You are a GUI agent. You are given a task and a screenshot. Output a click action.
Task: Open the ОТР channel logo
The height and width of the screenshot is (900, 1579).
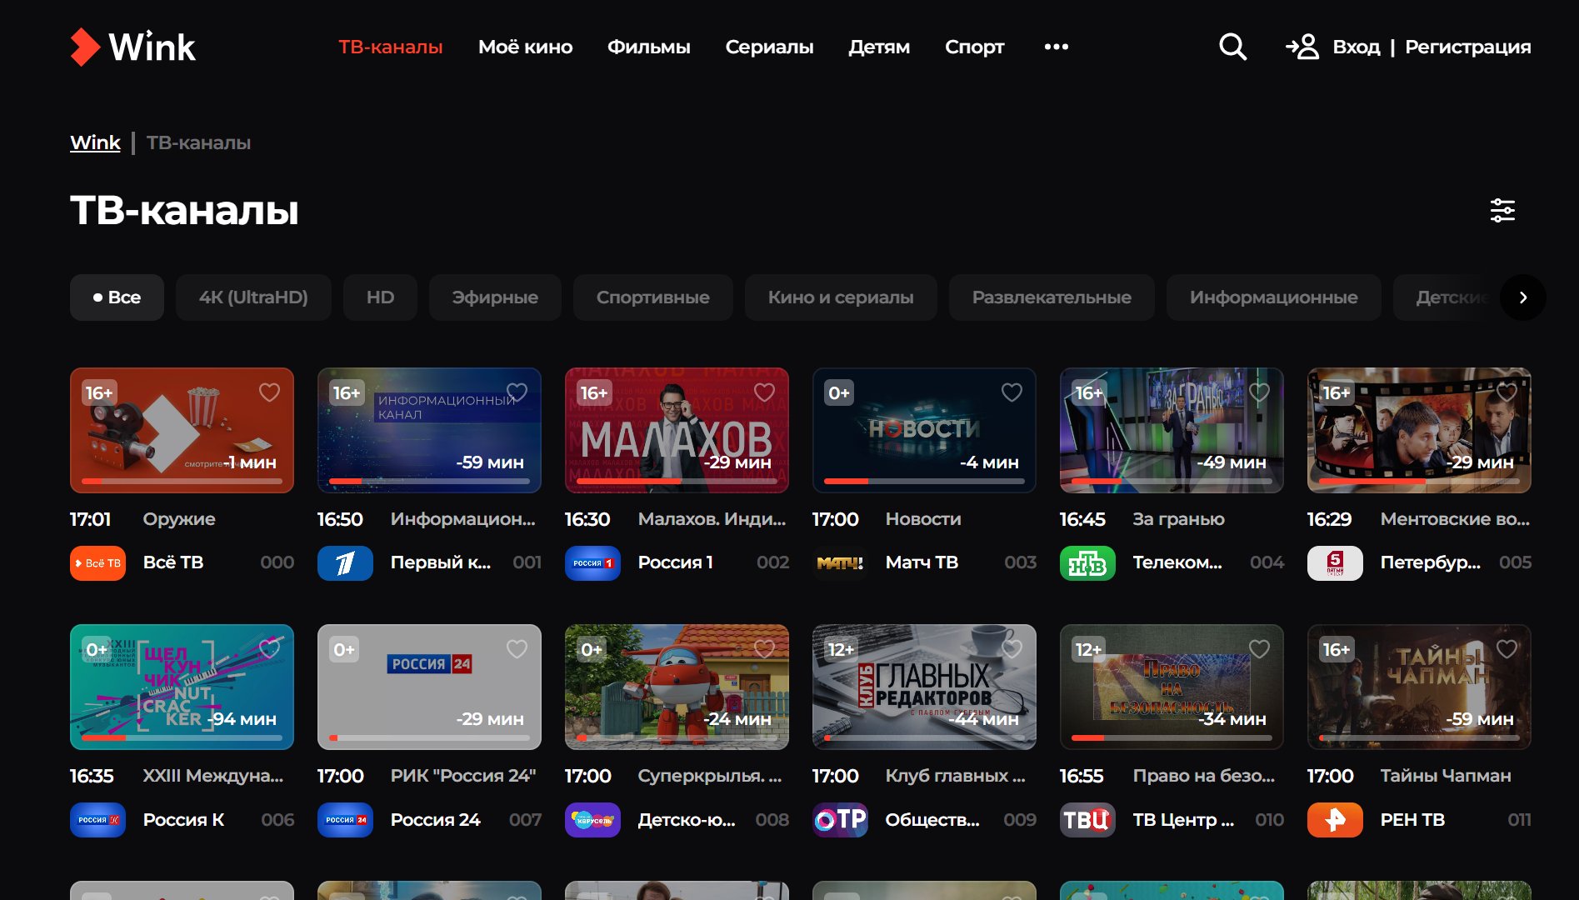point(840,820)
